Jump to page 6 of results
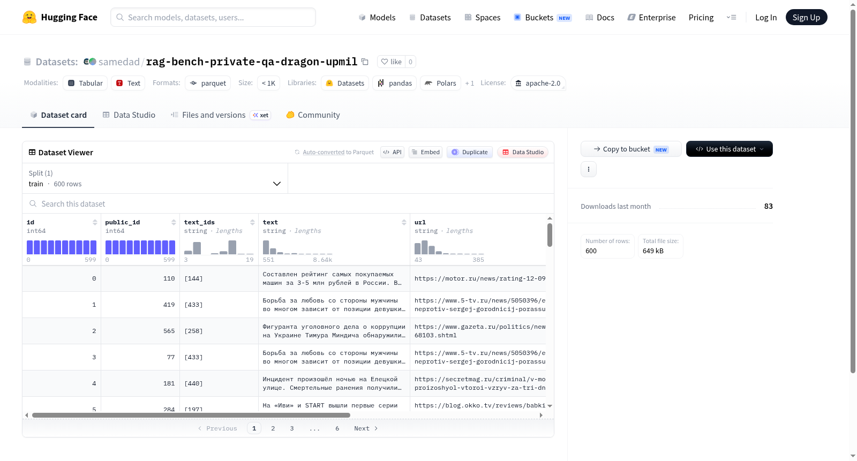 point(337,428)
